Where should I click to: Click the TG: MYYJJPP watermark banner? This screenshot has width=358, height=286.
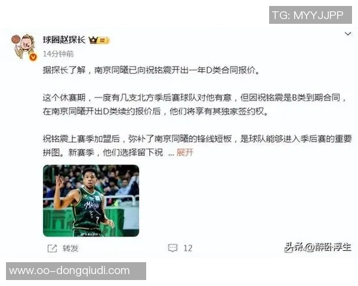(x=310, y=15)
